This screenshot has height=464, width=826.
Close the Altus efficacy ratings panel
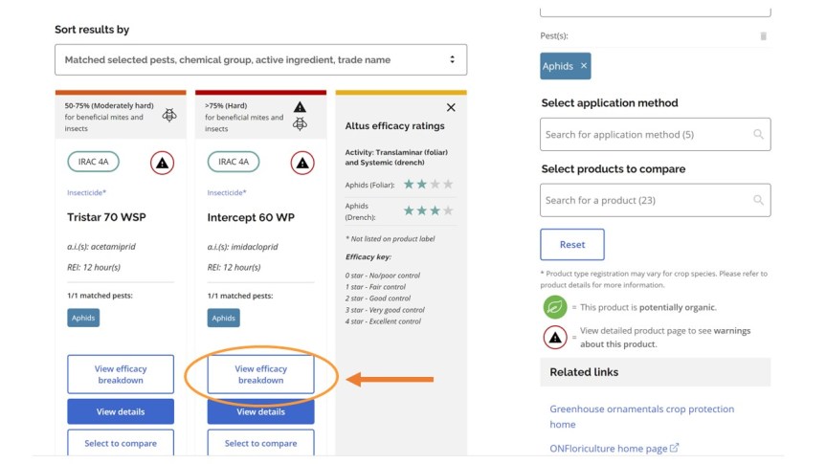click(x=451, y=107)
